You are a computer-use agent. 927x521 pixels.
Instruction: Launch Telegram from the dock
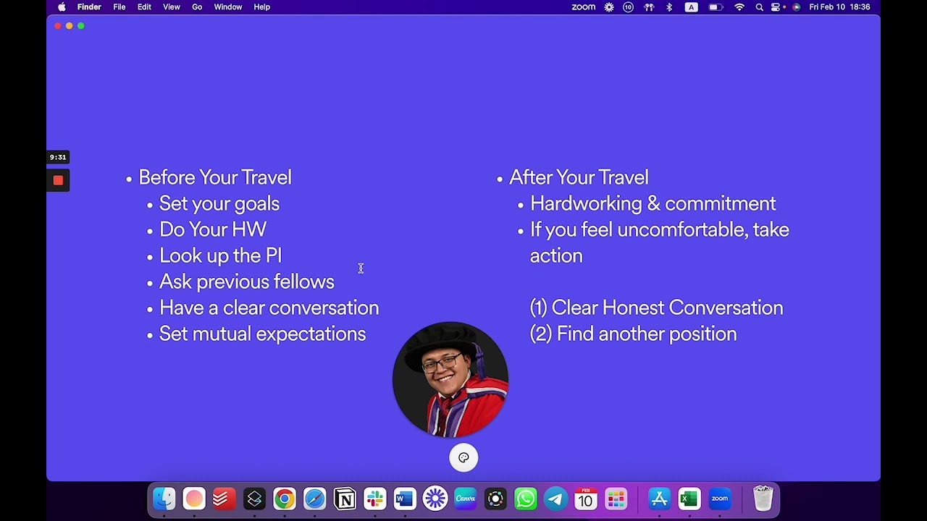[555, 499]
